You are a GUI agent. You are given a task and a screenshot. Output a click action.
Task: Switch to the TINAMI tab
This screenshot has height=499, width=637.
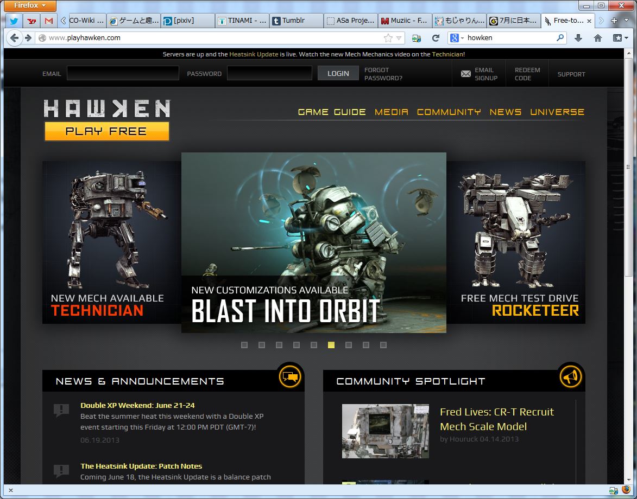[242, 21]
